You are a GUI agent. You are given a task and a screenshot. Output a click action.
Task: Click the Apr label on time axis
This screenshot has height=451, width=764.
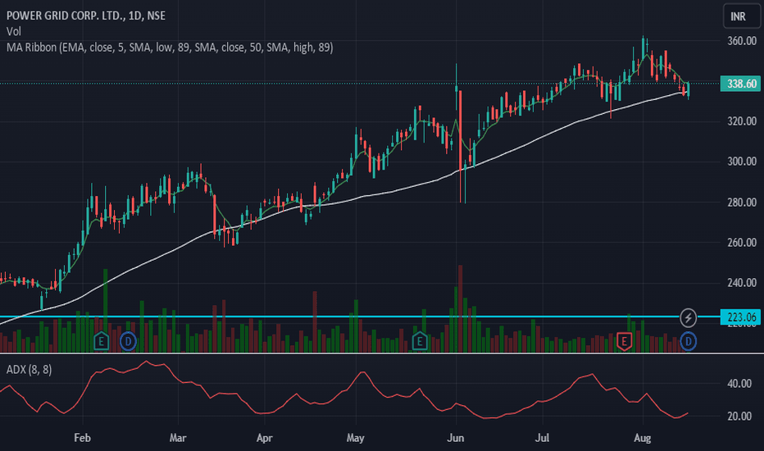264,438
